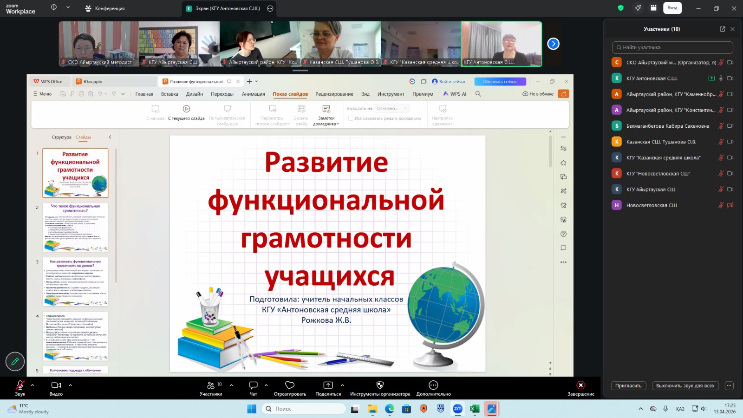Open the Участники participants list
This screenshot has width=743, height=418.
click(211, 385)
